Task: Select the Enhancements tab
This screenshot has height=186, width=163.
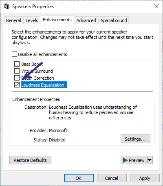Action: (x=57, y=20)
